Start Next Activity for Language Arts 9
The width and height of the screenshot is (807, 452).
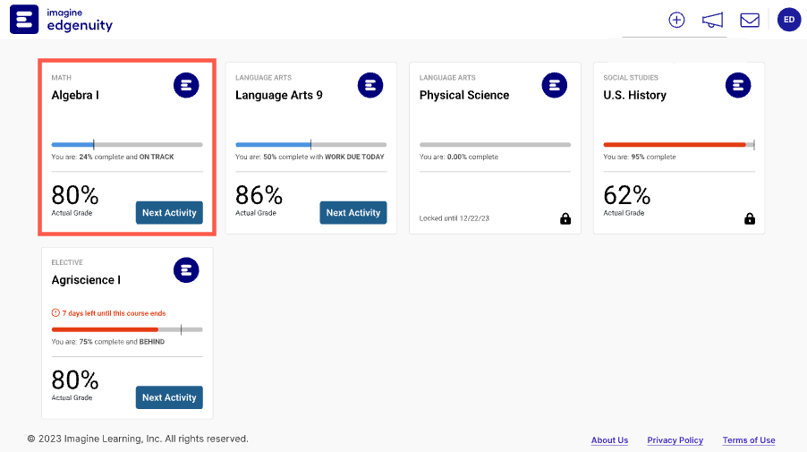click(353, 213)
